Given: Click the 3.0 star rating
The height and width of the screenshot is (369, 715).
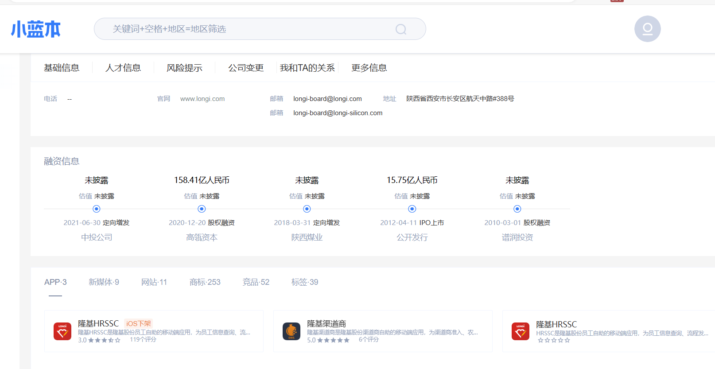Looking at the screenshot, I should pos(99,340).
